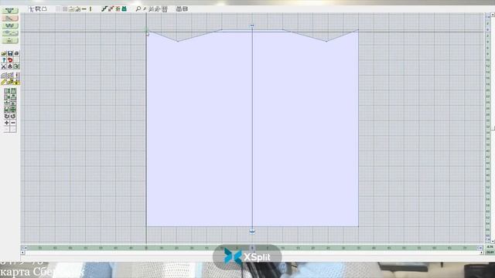Click vertical scrollbar up arrow

(493, 15)
